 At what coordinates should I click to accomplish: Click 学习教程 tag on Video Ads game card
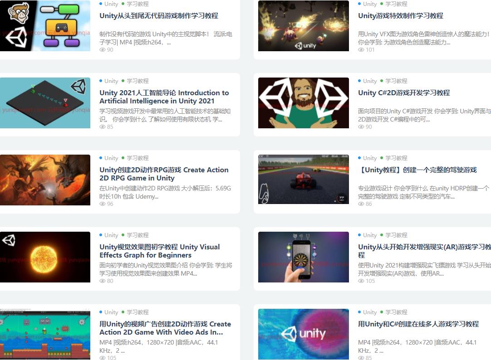pyautogui.click(x=137, y=312)
